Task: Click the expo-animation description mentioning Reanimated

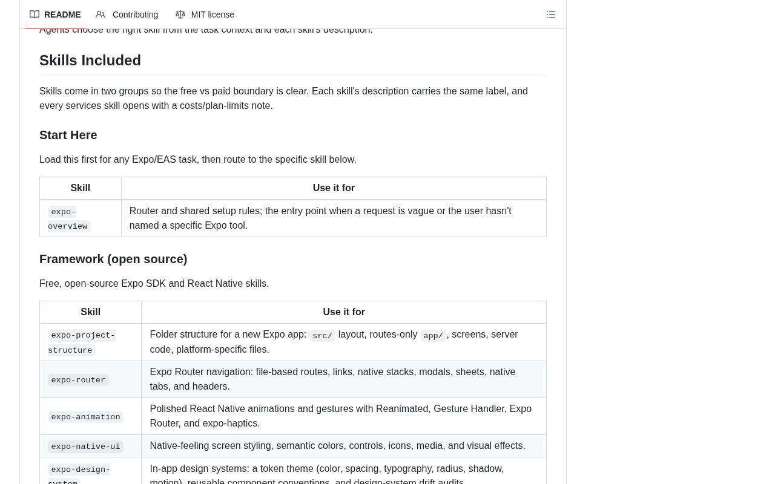Action: (340, 416)
